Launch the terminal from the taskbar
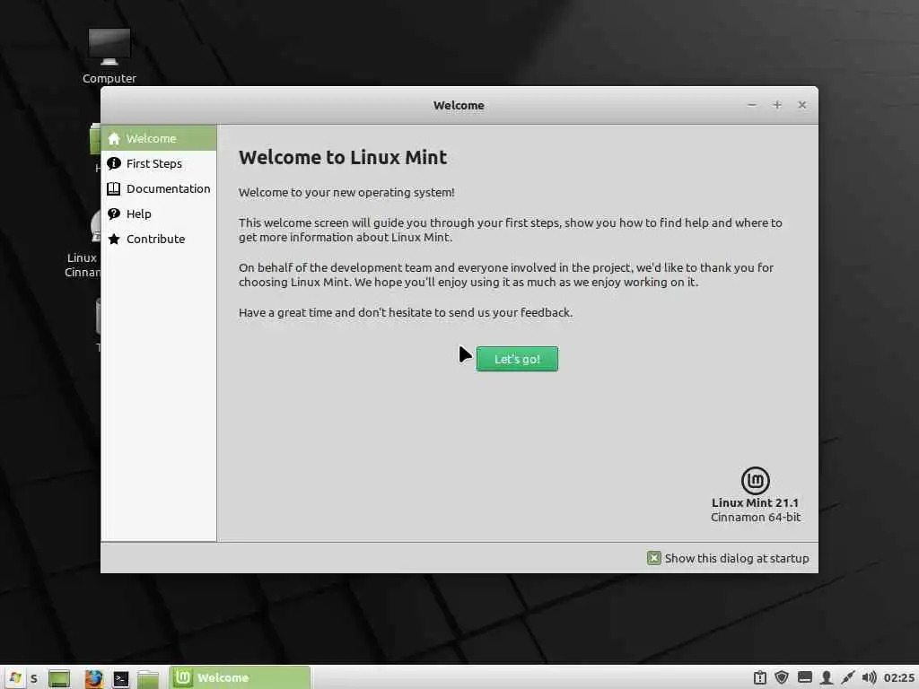This screenshot has width=919, height=689. [x=121, y=678]
